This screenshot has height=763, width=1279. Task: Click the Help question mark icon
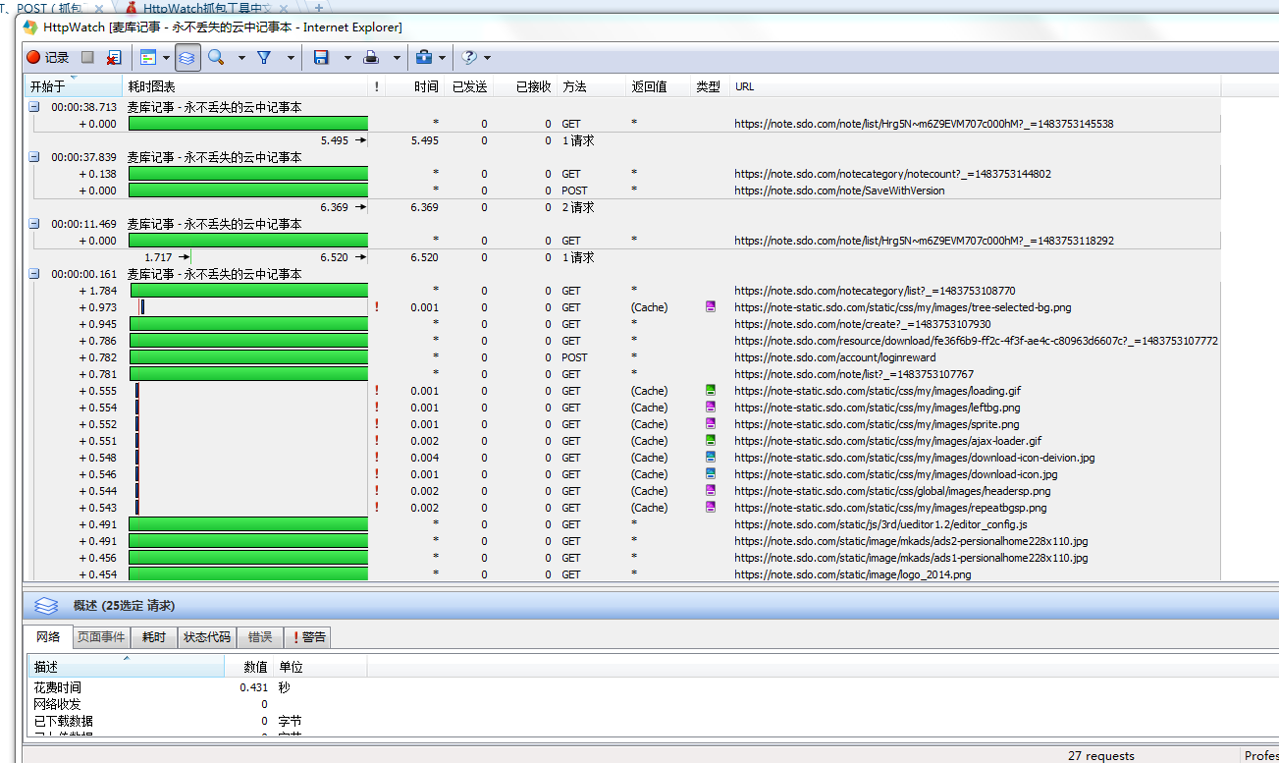coord(469,58)
